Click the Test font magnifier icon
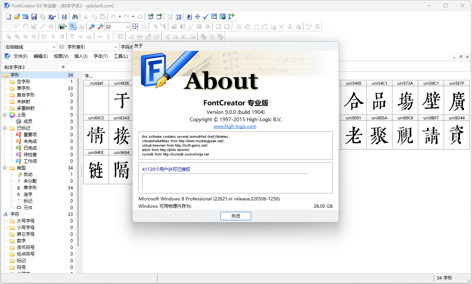The width and height of the screenshot is (472, 284). pos(214,17)
